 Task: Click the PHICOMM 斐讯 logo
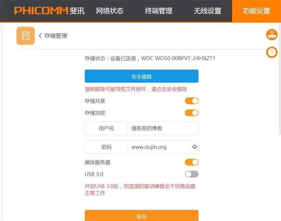pos(49,11)
